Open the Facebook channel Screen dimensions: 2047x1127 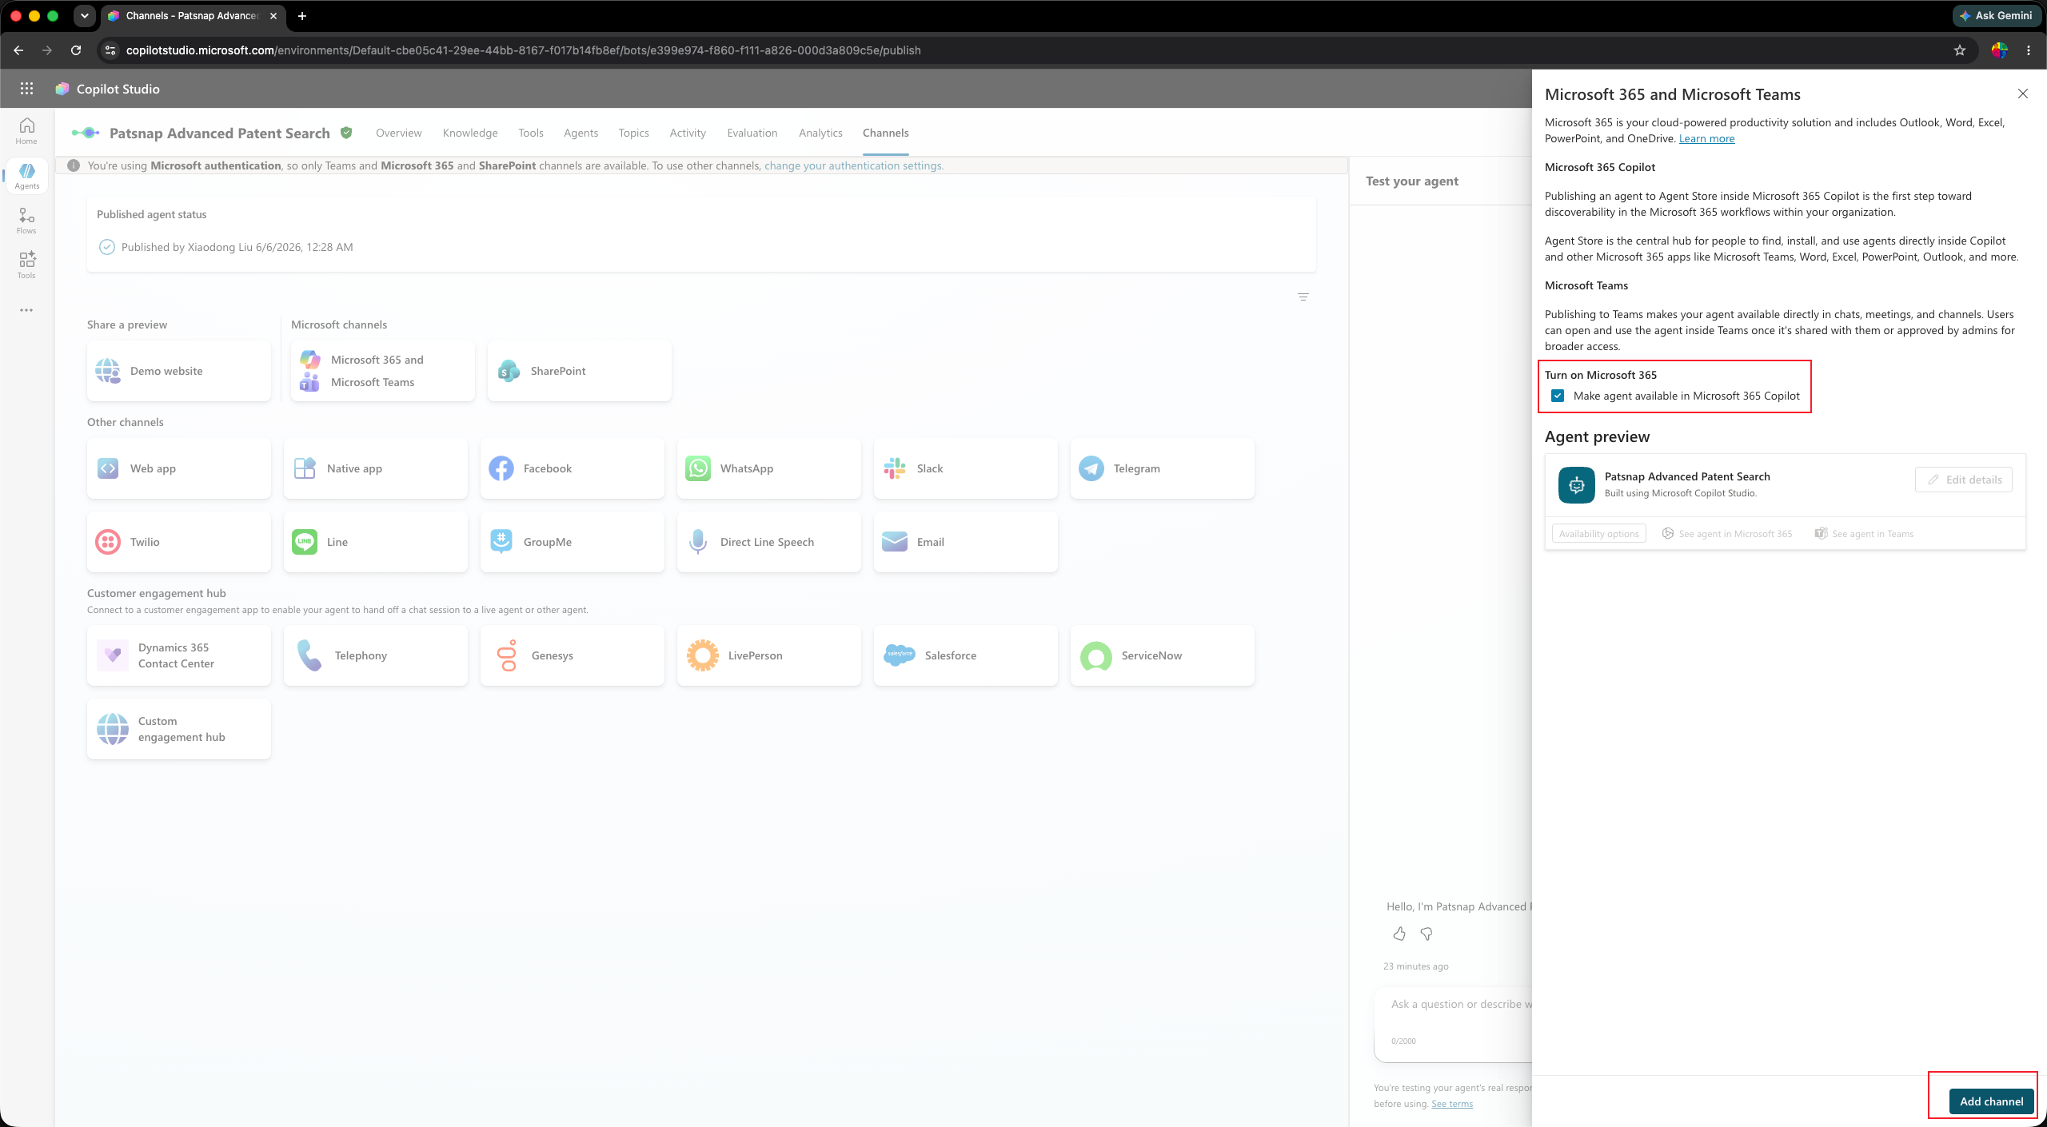pyautogui.click(x=573, y=468)
